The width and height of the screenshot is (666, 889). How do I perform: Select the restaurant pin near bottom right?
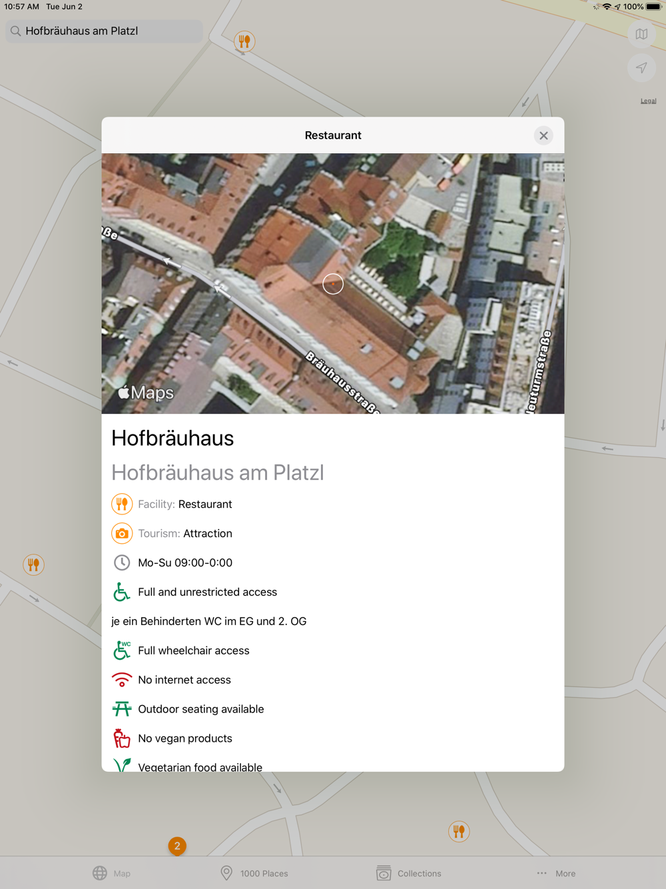pos(459,831)
